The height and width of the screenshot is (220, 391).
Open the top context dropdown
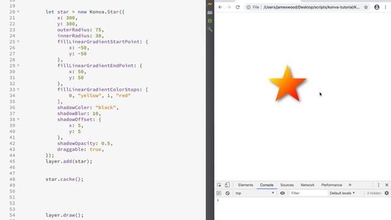[x=255, y=193]
